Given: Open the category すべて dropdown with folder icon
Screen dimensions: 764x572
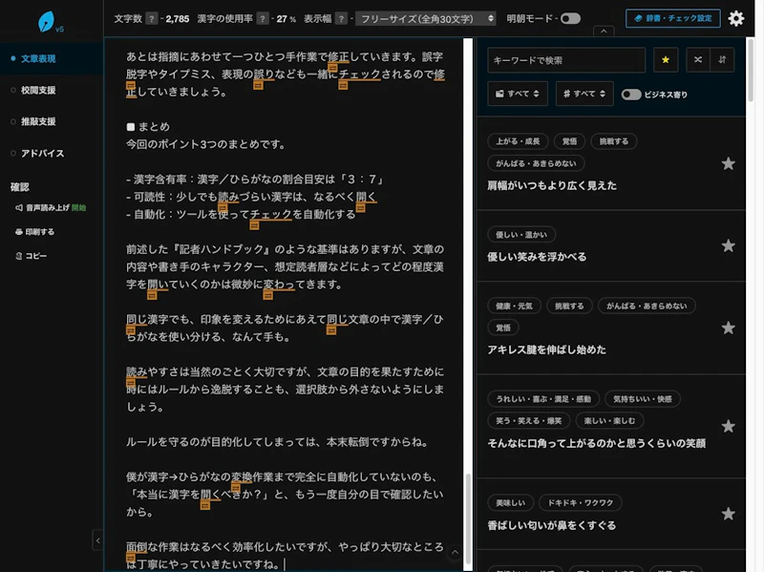Looking at the screenshot, I should [516, 94].
